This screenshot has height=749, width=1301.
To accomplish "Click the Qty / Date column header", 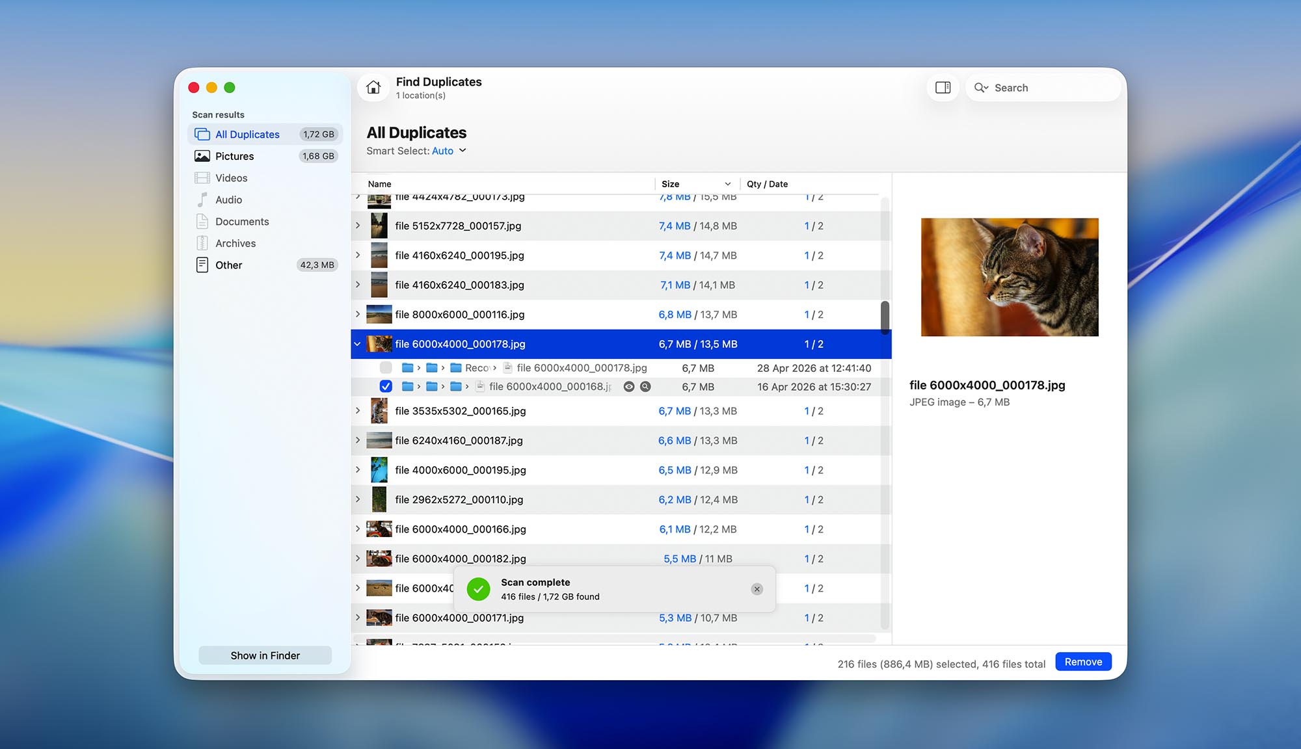I will (767, 184).
